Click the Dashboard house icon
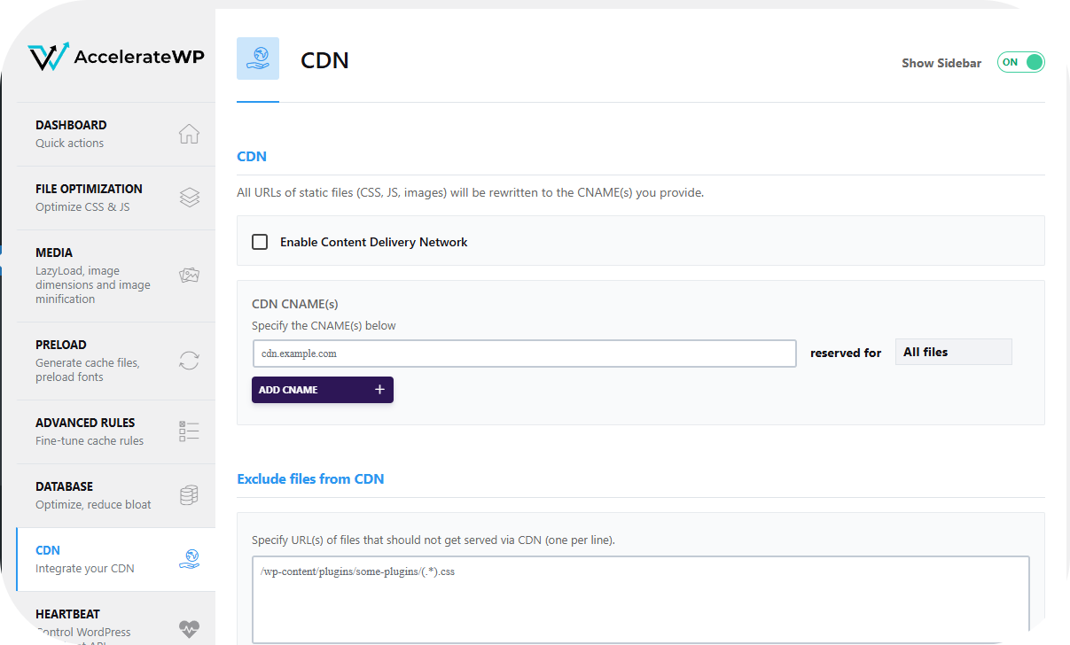This screenshot has height=645, width=1070. click(x=189, y=134)
